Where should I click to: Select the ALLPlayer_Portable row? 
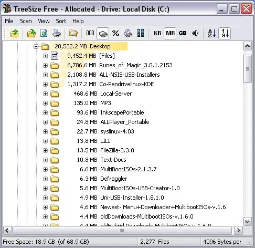point(113,122)
